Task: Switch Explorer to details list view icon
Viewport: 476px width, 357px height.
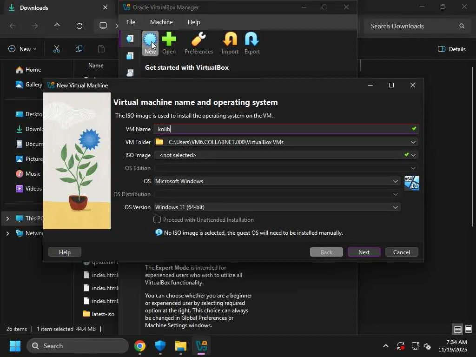Action: click(458, 329)
